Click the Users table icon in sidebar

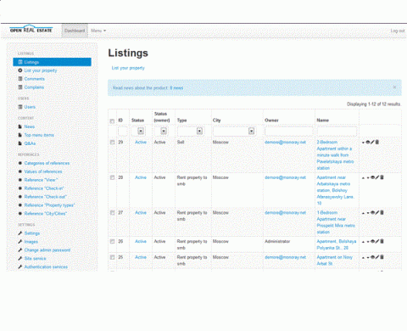pyautogui.click(x=20, y=107)
